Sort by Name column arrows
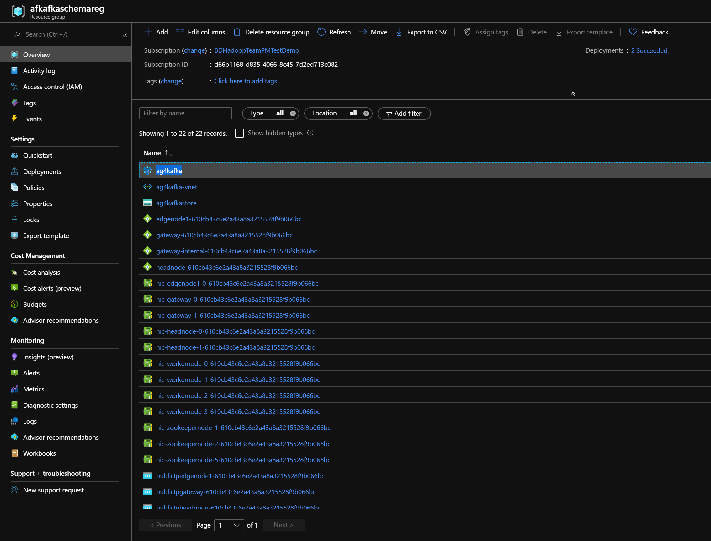Image resolution: width=711 pixels, height=541 pixels. coord(169,153)
